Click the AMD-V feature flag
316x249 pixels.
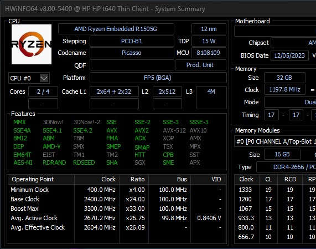coord(51,146)
